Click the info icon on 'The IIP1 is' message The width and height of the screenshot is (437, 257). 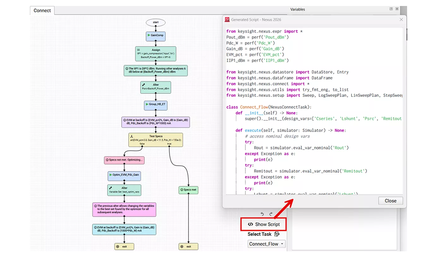coord(127,68)
